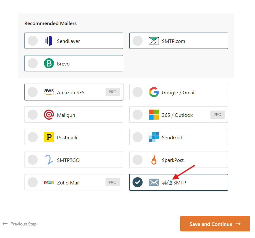Select the Mailgun radio button
255x238 pixels.
coord(33,115)
